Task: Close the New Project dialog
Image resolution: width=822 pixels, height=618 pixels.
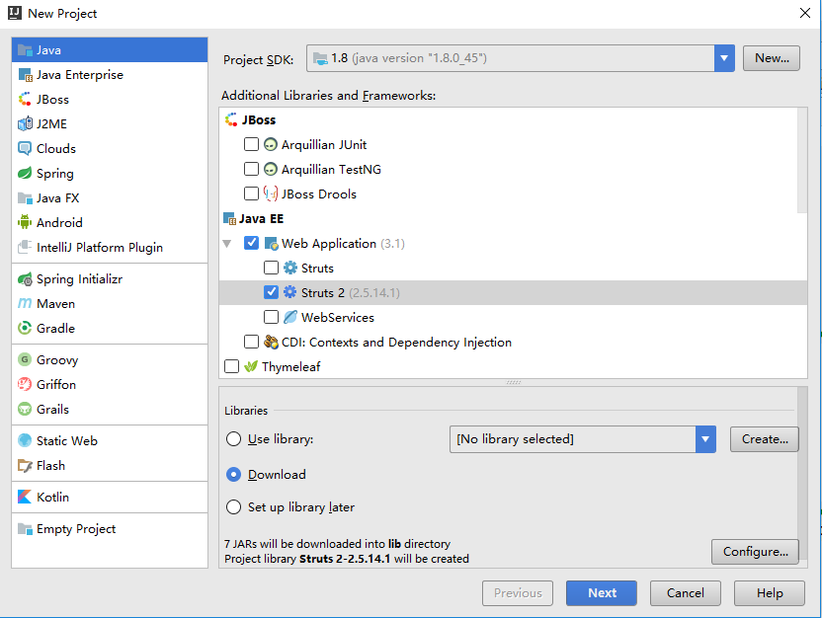Action: [805, 13]
